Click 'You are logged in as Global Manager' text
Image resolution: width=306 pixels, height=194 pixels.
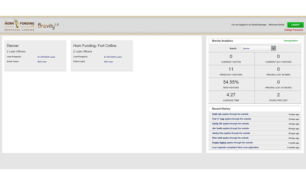click(249, 25)
